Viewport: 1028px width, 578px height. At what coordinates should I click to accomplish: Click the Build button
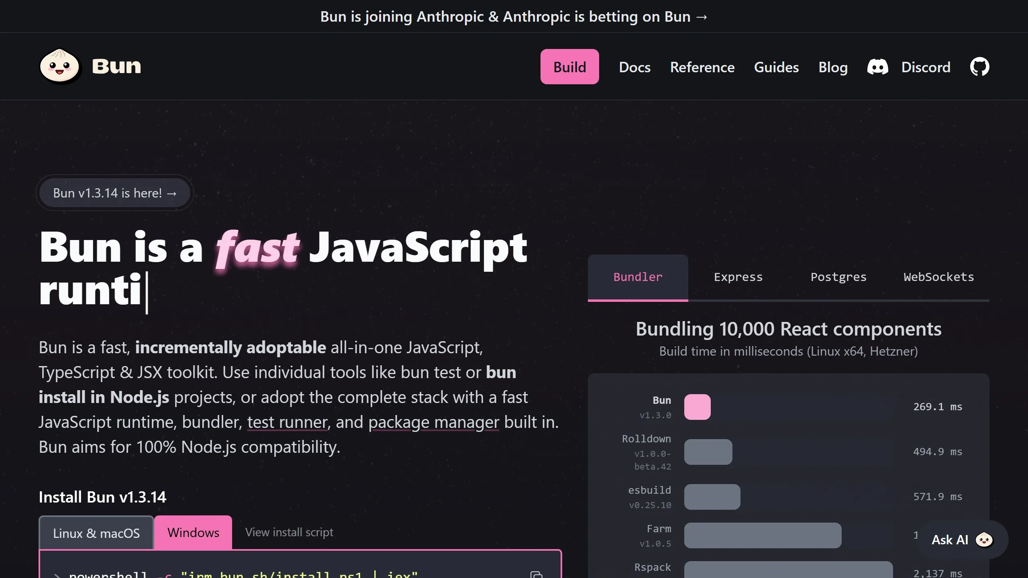pyautogui.click(x=569, y=67)
